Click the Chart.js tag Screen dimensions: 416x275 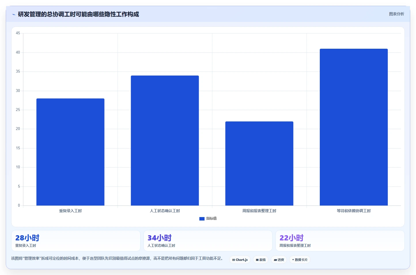pos(240,260)
